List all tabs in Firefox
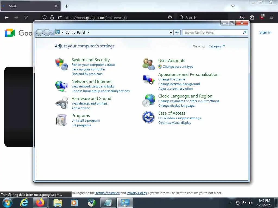Image resolution: width=278 pixels, height=208 pixels. point(233,6)
